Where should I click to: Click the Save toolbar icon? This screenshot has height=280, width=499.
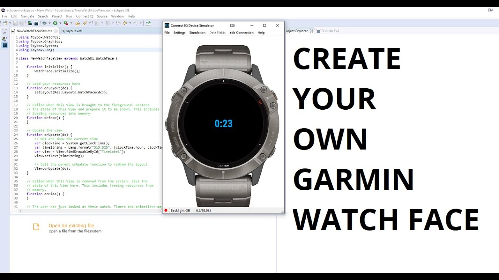coord(16,23)
